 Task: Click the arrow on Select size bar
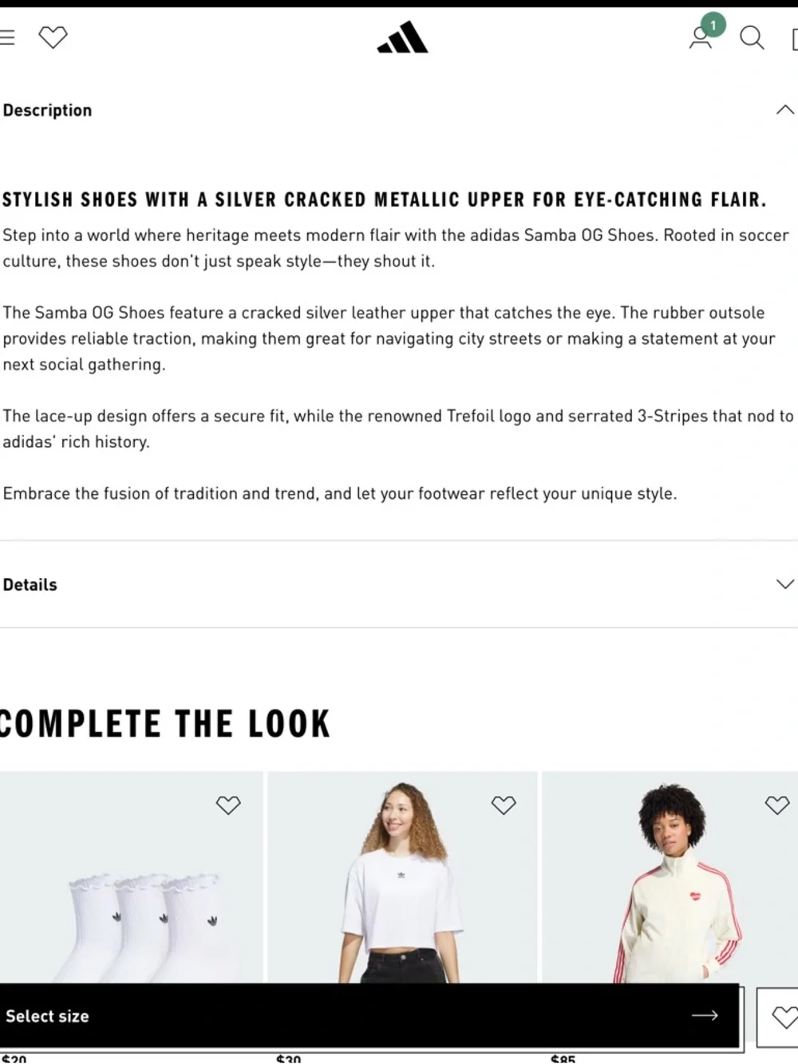[705, 1015]
